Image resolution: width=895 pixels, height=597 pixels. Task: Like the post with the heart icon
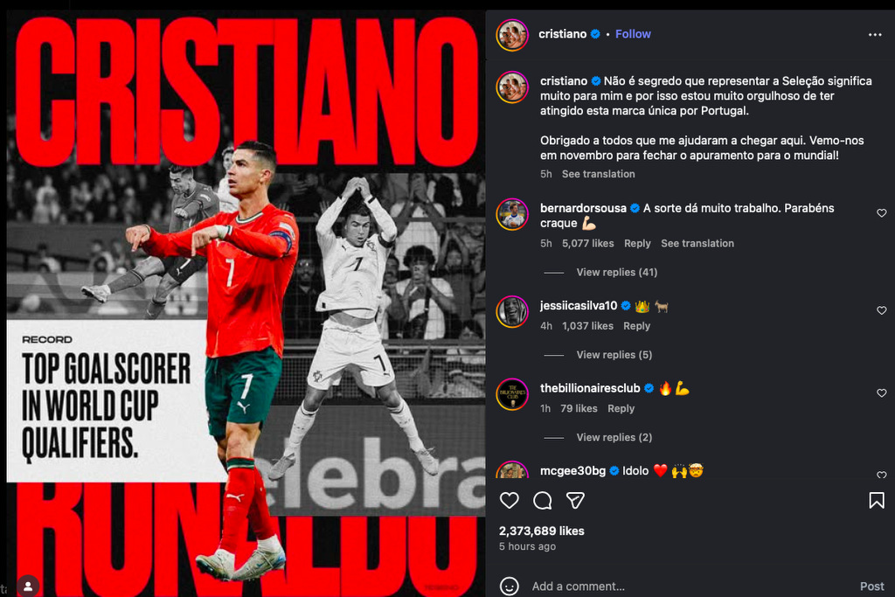click(510, 501)
